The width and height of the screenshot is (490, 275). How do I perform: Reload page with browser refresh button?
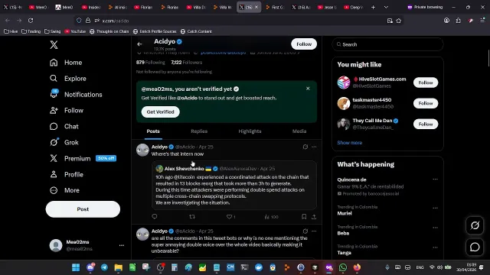click(x=31, y=21)
